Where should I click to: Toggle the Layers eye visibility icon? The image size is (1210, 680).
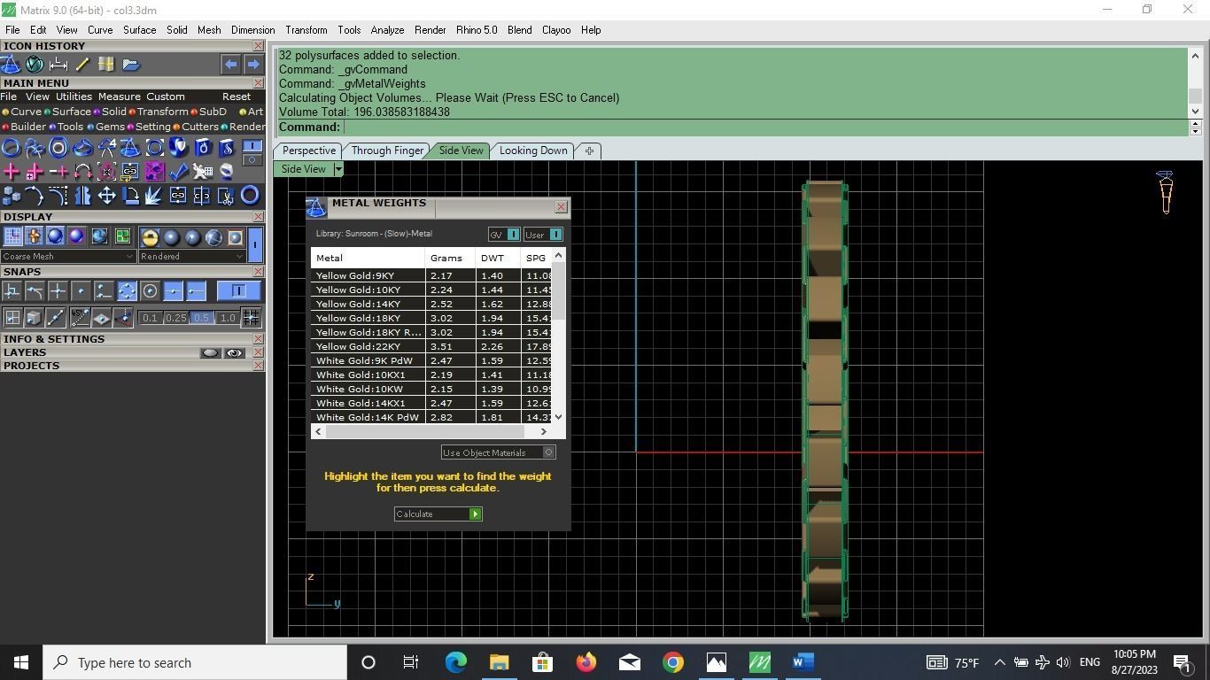[x=234, y=352]
